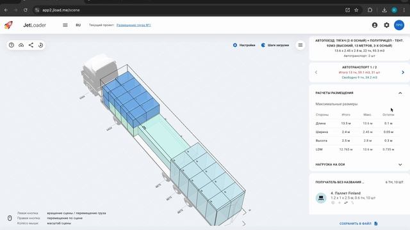
Task: Open the help question-mark icon
Action: tap(12, 45)
